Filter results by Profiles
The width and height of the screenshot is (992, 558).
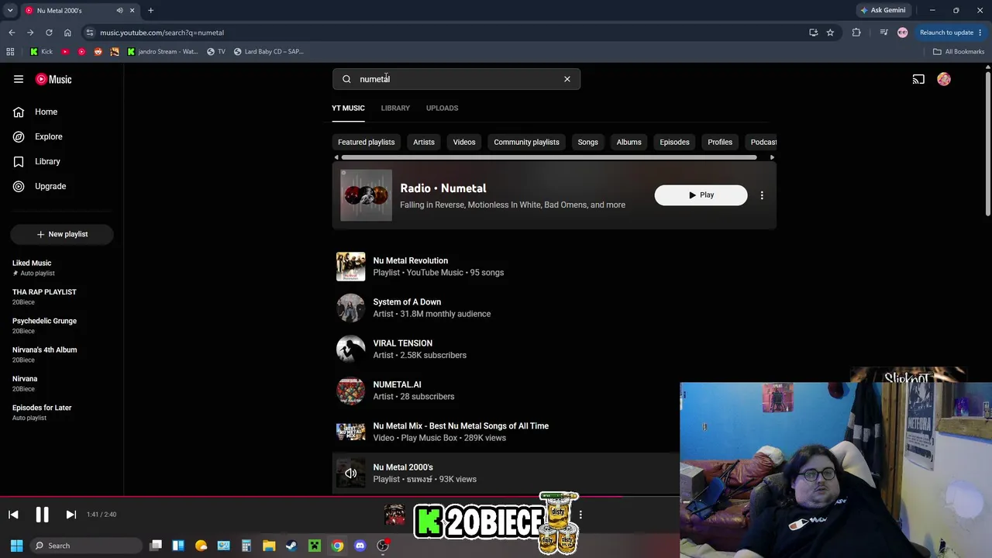(720, 142)
